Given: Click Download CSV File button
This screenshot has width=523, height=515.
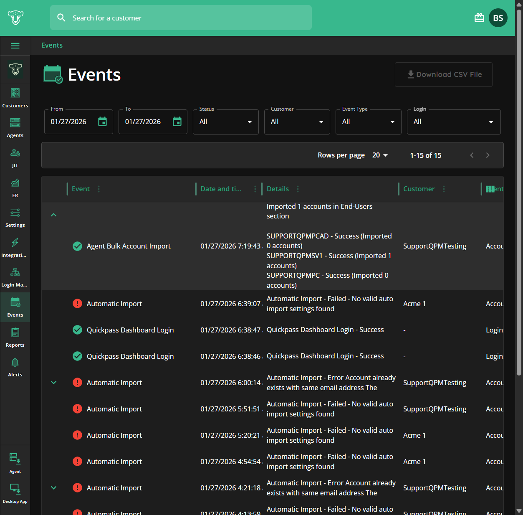Looking at the screenshot, I should pyautogui.click(x=444, y=74).
